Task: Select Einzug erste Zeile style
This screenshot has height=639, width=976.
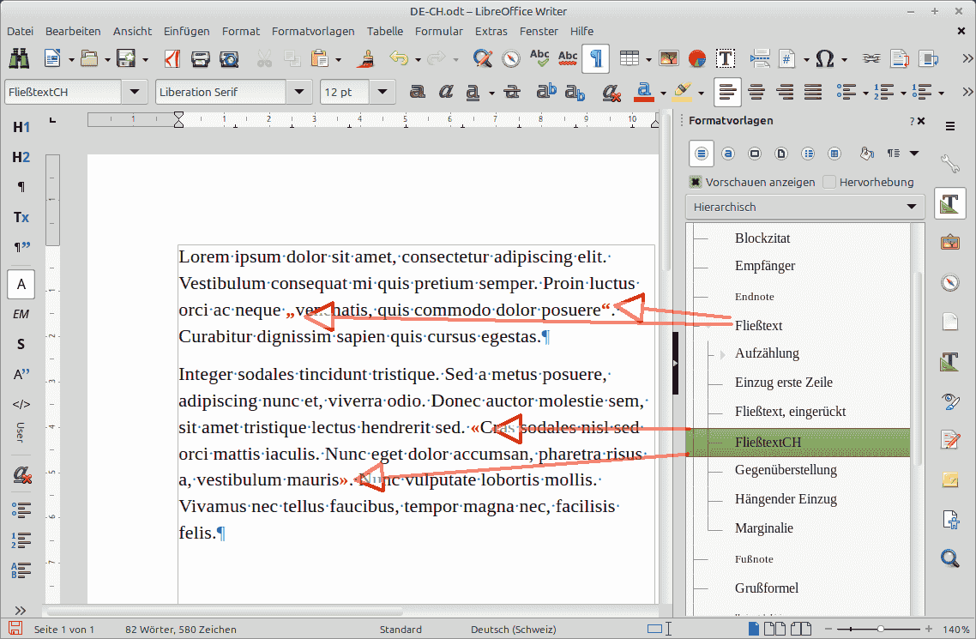Action: click(x=784, y=382)
